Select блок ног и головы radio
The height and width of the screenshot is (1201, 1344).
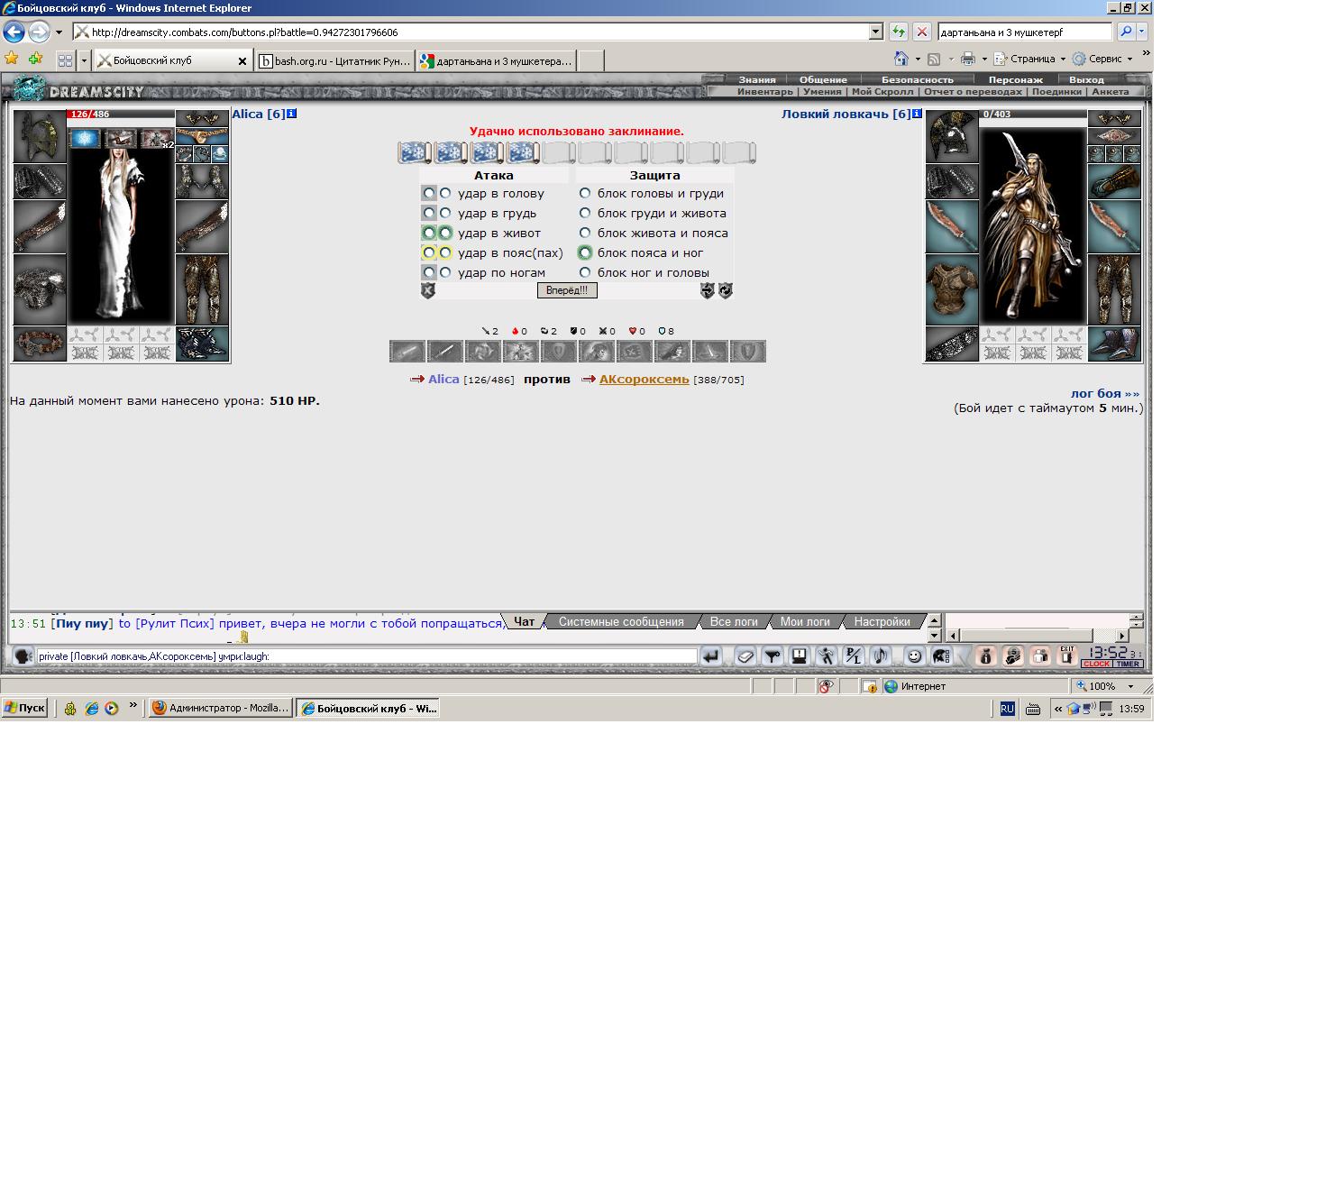pyautogui.click(x=585, y=272)
